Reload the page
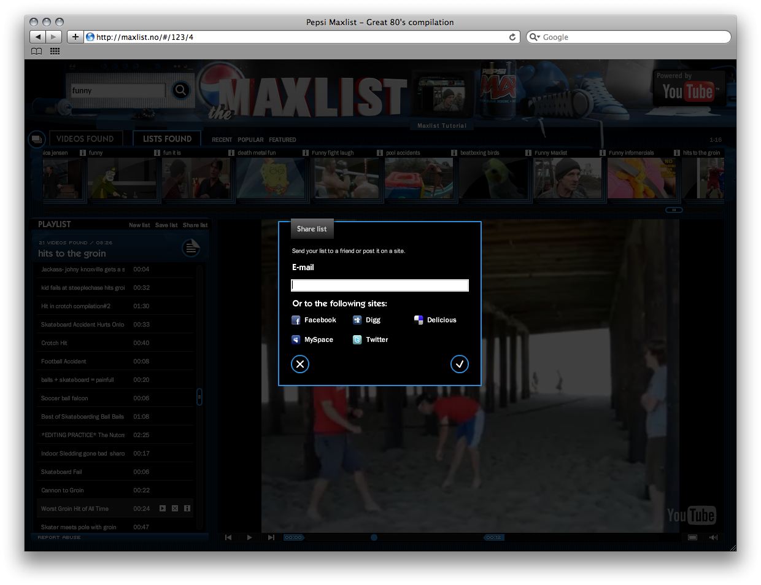Image resolution: width=761 pixels, height=585 pixels. tap(512, 37)
